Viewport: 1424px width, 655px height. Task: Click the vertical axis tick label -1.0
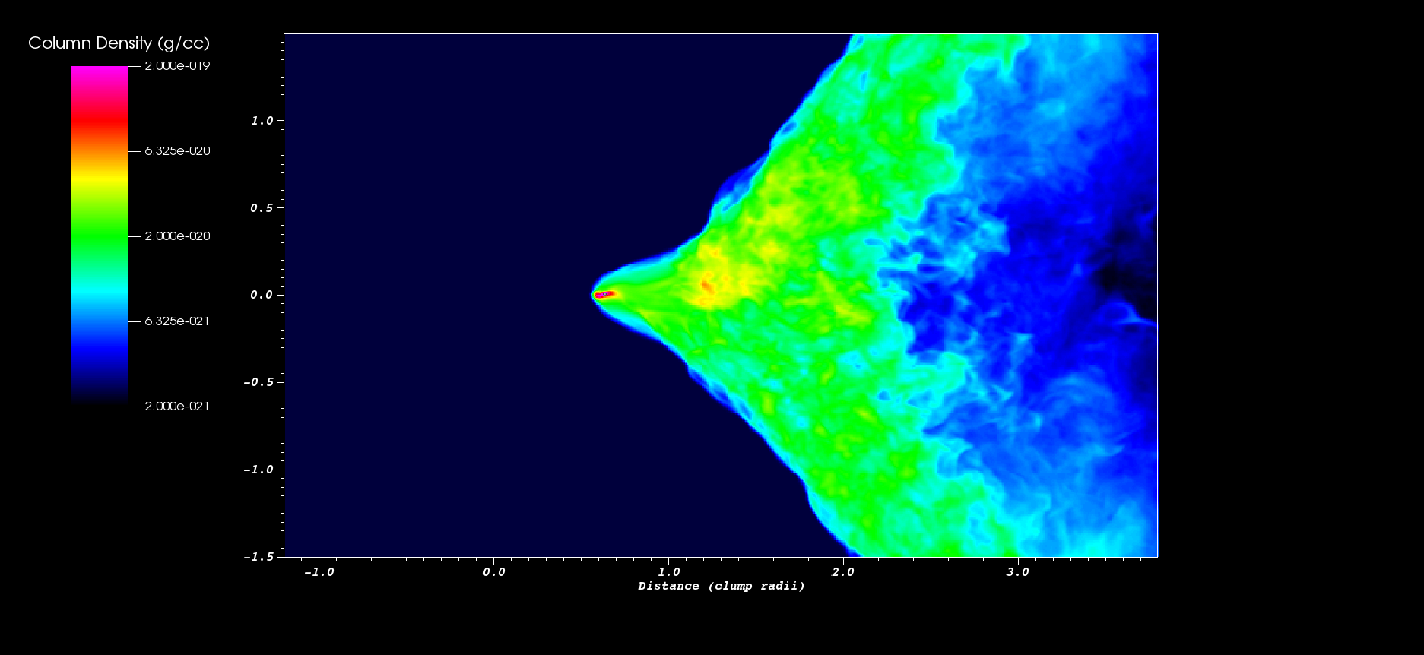click(258, 470)
